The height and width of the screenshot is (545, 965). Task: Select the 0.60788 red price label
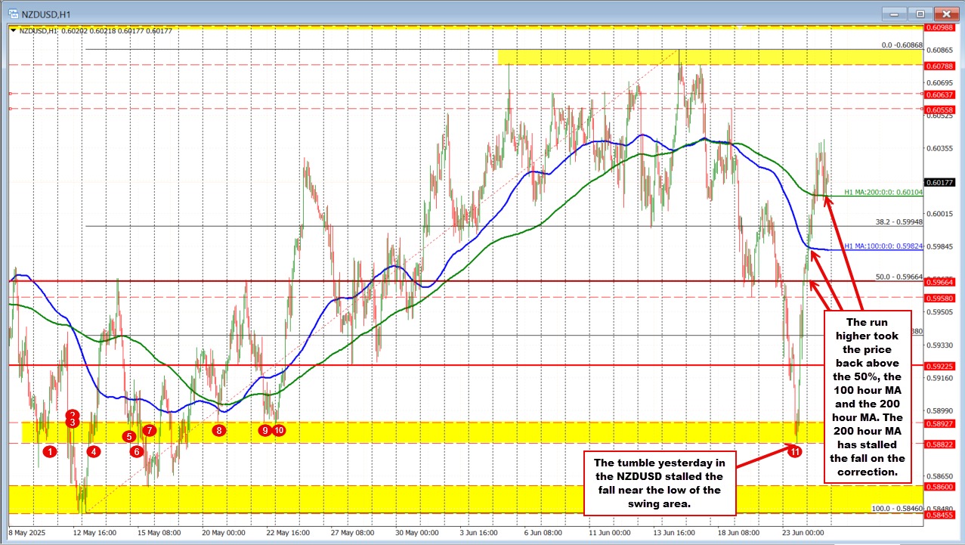(940, 66)
